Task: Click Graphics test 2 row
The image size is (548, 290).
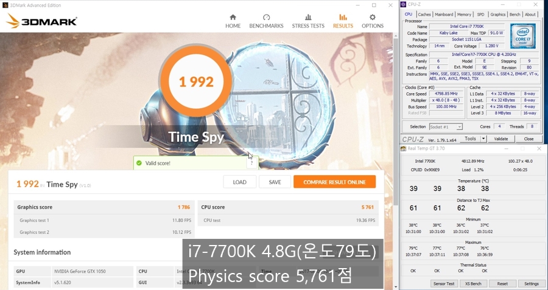Action: click(x=104, y=232)
